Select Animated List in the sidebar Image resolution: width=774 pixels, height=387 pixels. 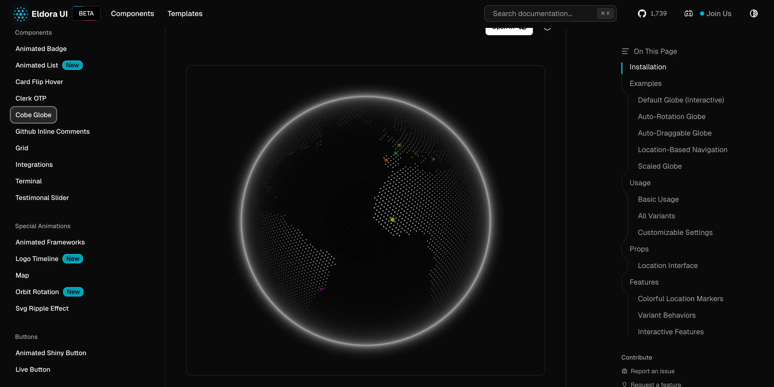[x=37, y=65]
